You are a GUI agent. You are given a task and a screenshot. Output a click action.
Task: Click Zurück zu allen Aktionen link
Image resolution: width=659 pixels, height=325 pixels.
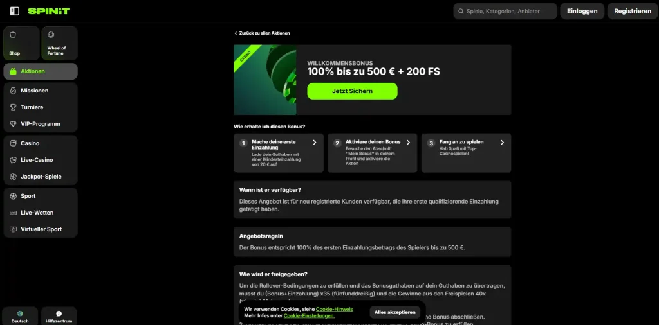click(262, 33)
